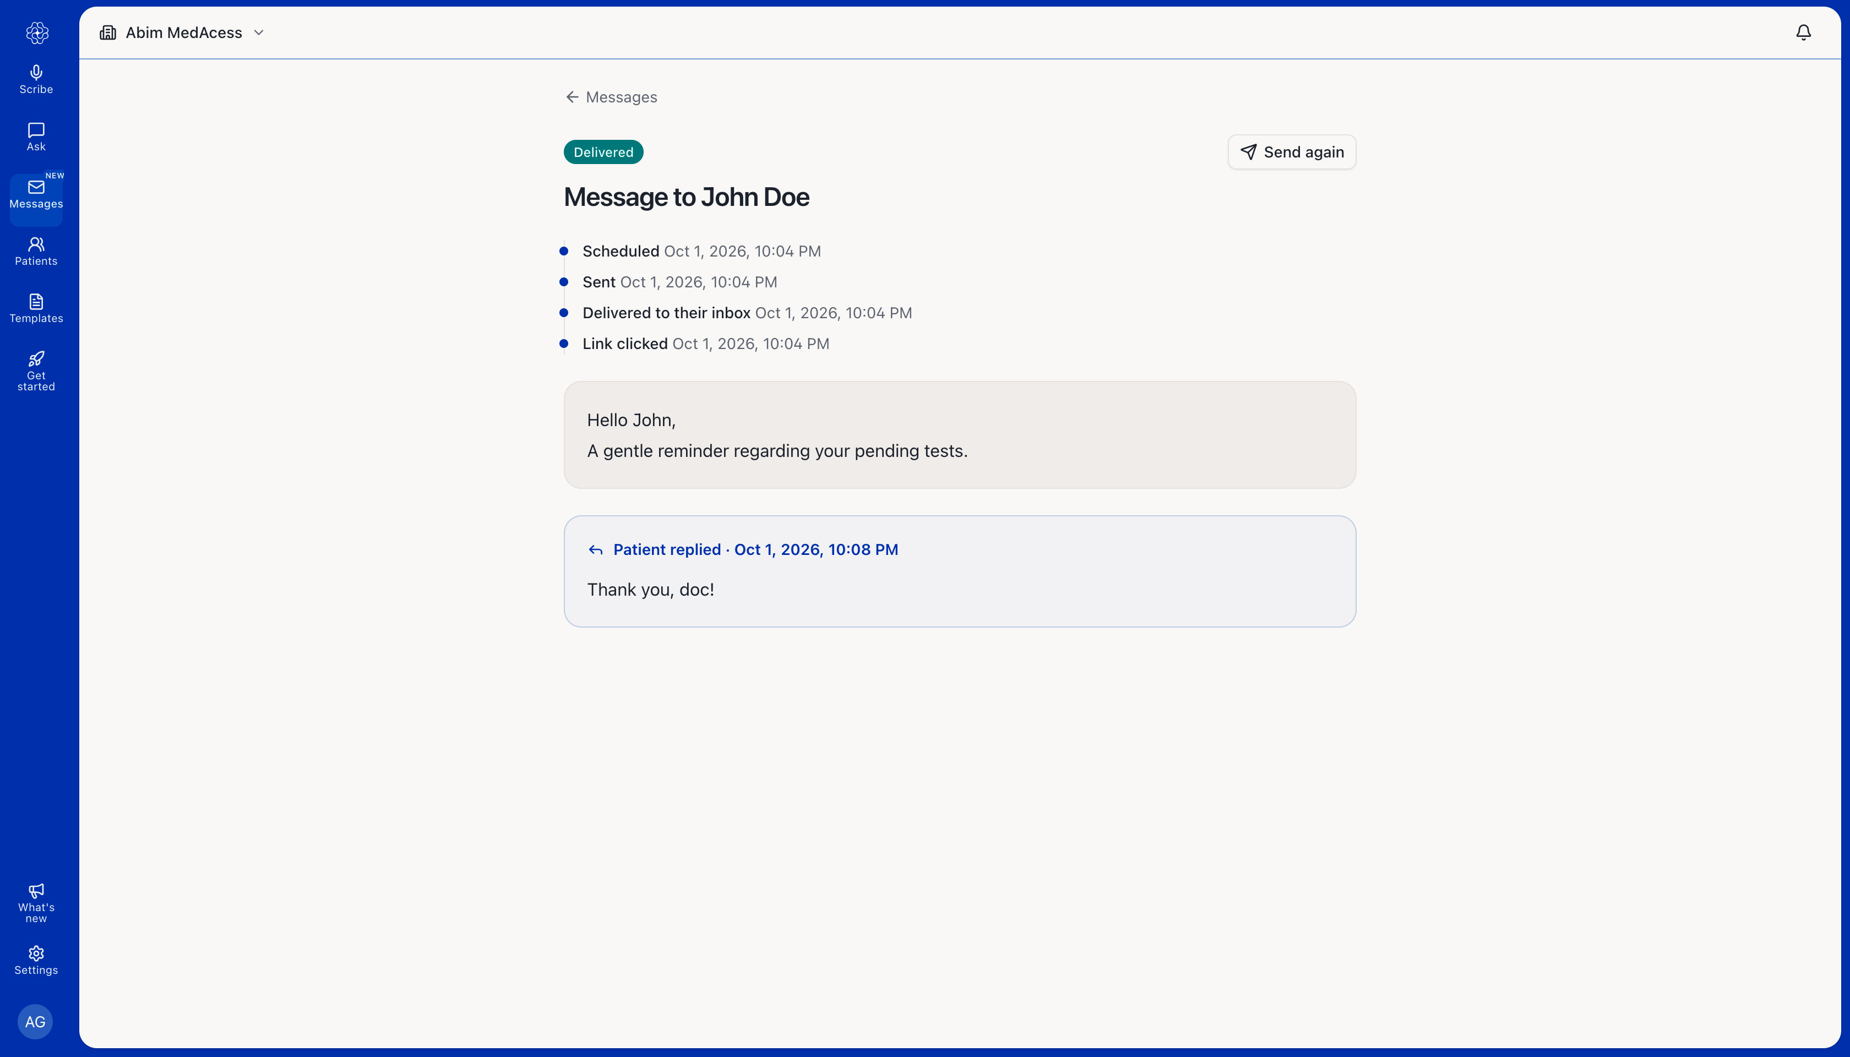
Task: Open the AG user avatar menu
Action: (35, 1021)
